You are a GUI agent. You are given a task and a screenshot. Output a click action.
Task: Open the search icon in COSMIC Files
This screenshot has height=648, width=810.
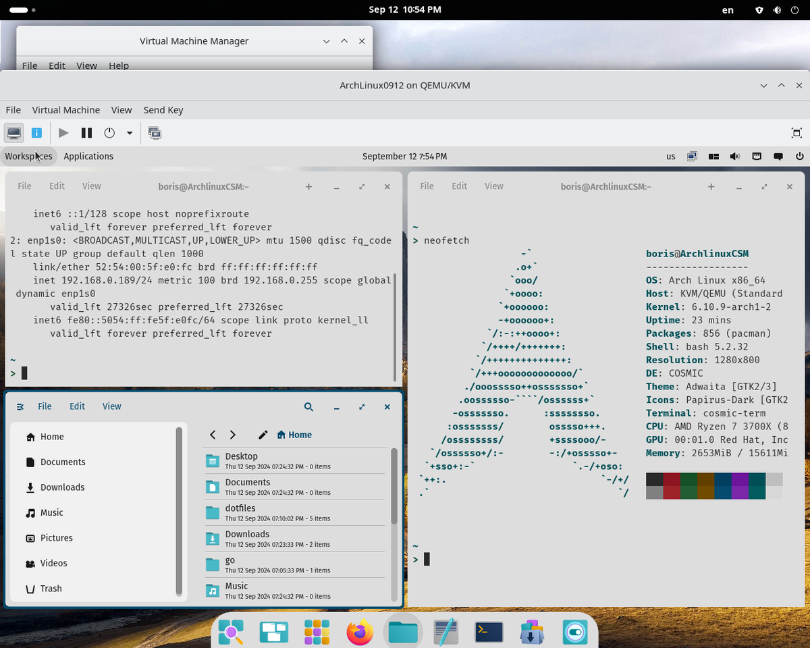pyautogui.click(x=308, y=406)
